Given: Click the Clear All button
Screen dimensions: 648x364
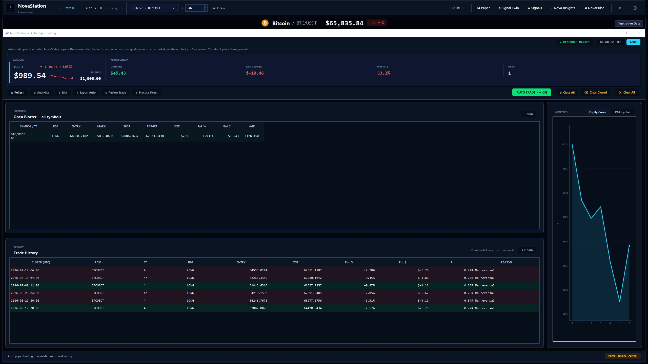Looking at the screenshot, I should pos(627,93).
